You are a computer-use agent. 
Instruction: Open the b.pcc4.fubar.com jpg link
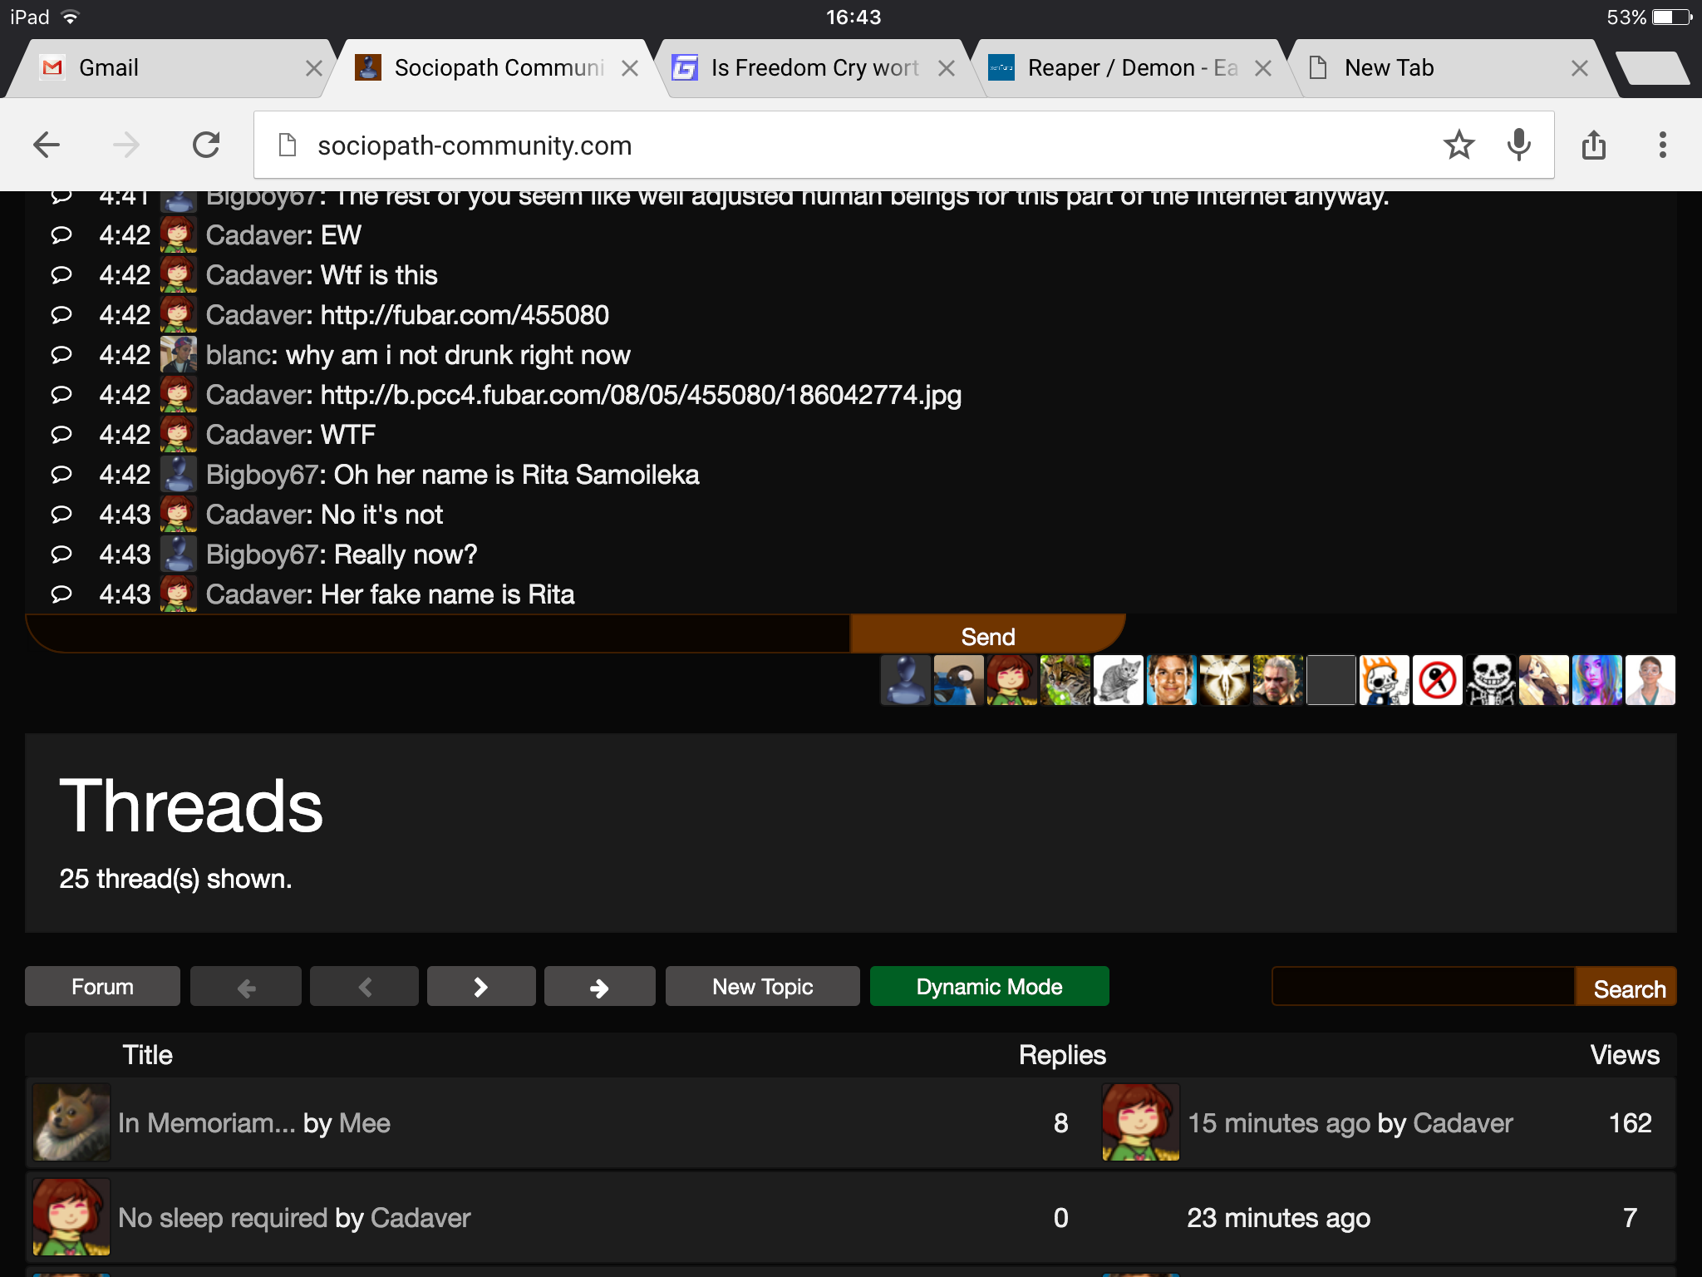641,395
